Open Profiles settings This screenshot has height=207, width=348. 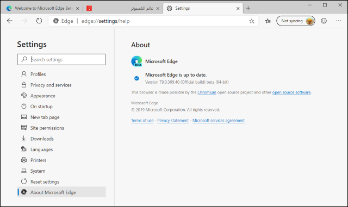tap(61, 74)
